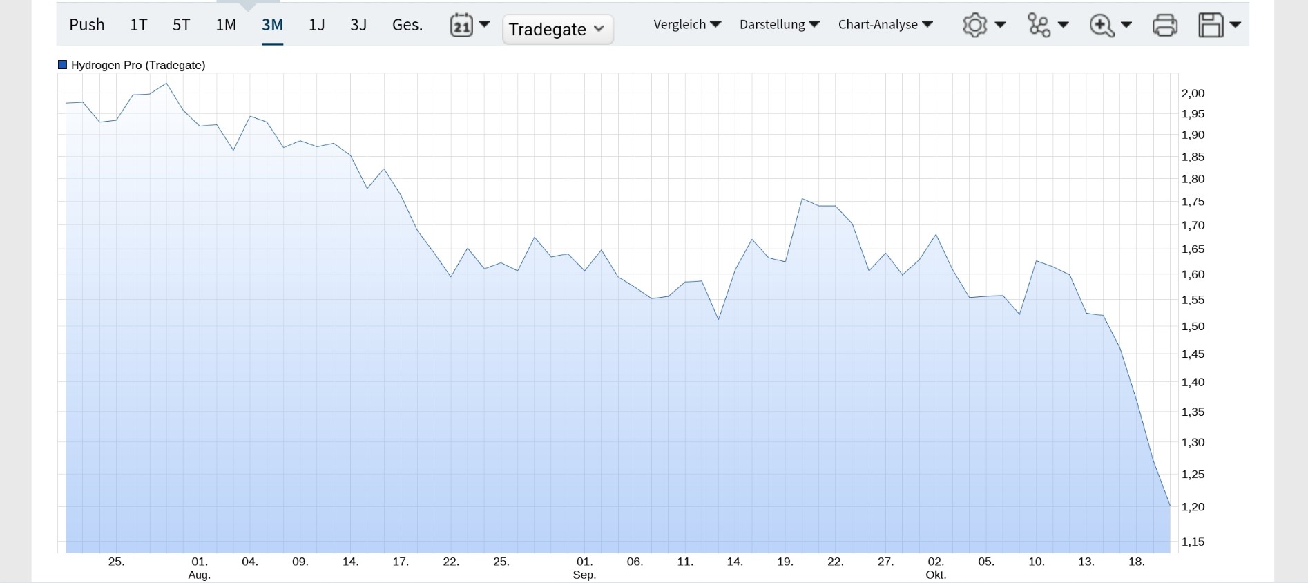Click the 01. Sep. date axis label
This screenshot has height=583, width=1308.
584,568
